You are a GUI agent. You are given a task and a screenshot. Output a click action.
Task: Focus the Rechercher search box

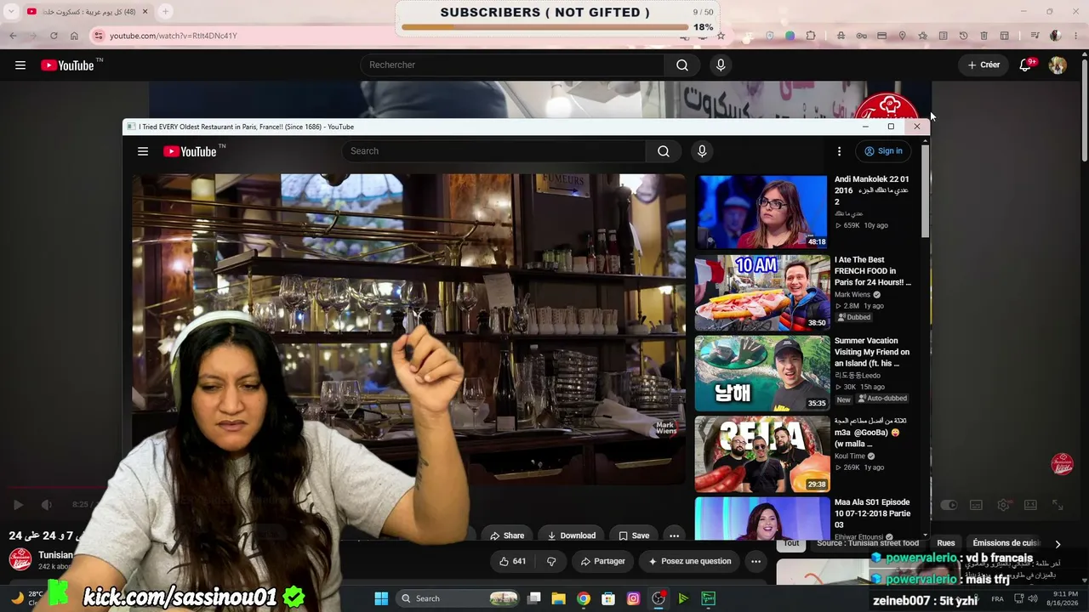pyautogui.click(x=512, y=65)
